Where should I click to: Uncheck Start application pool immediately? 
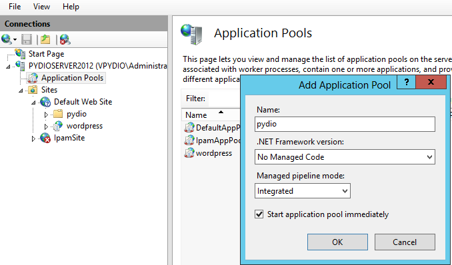tap(259, 214)
